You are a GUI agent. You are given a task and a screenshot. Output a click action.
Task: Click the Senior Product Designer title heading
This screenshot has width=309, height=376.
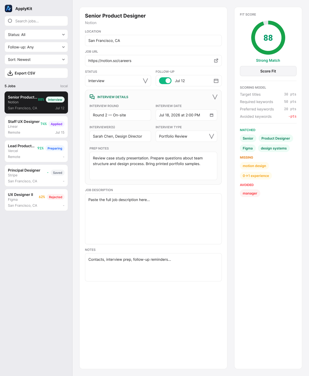115,16
